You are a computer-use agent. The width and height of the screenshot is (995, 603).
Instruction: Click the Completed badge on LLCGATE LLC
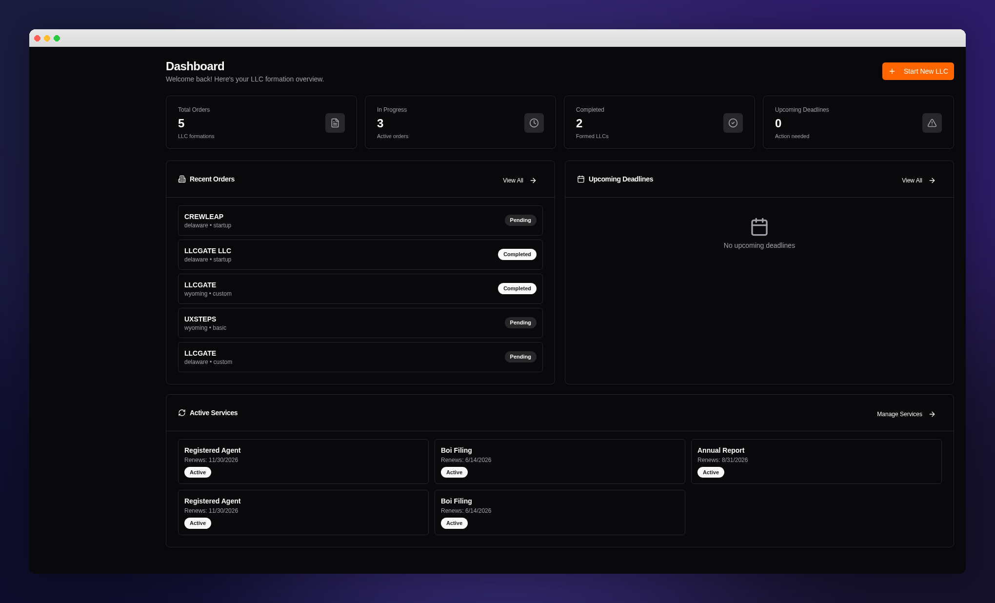pyautogui.click(x=517, y=254)
